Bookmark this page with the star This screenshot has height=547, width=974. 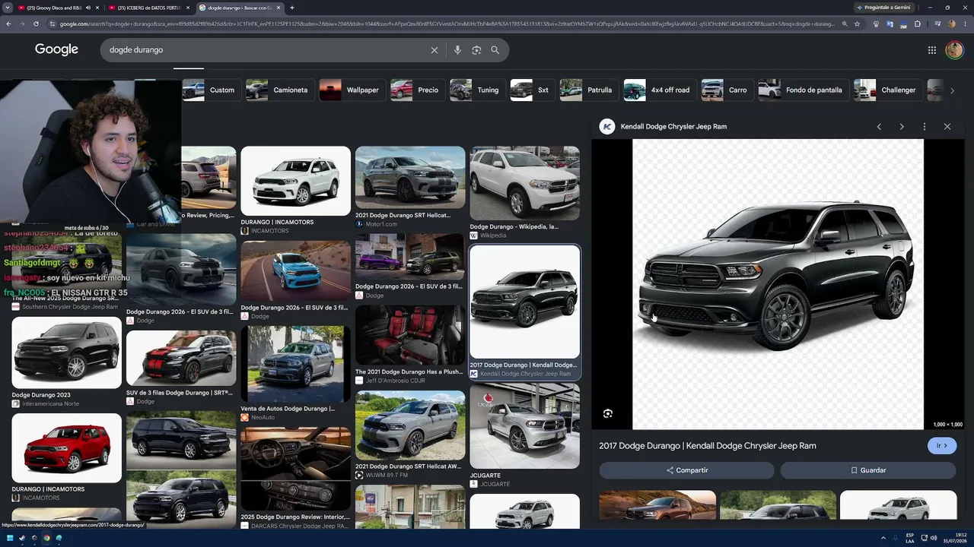857,24
